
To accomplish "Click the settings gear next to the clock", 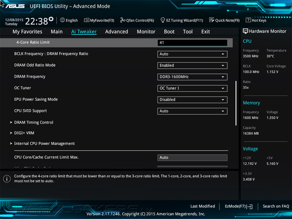I will click(51, 19).
